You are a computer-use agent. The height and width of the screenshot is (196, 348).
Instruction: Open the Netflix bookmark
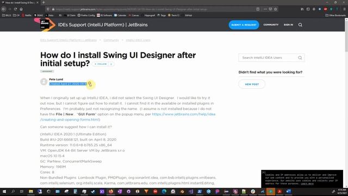point(27,15)
